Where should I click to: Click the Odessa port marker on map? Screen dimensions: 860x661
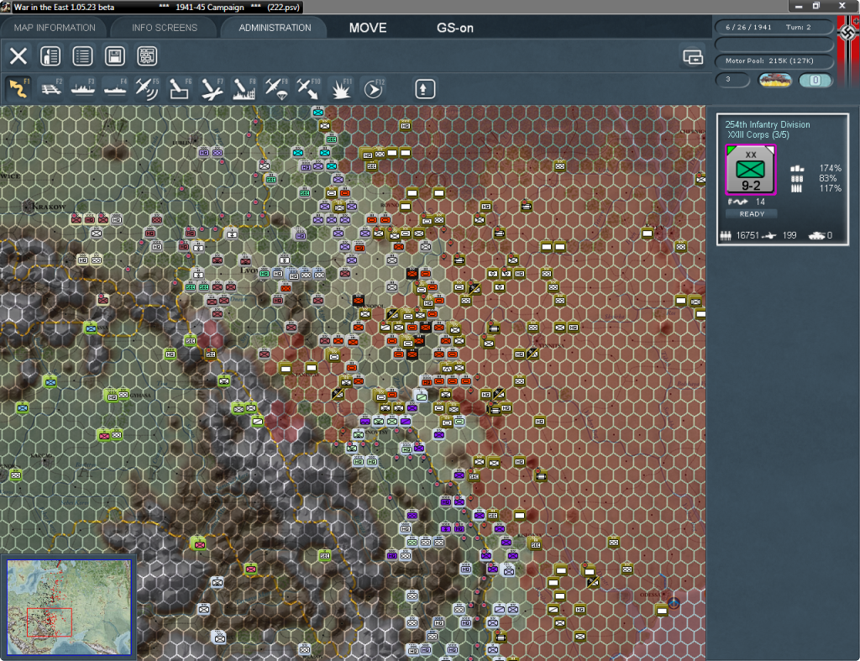point(674,603)
